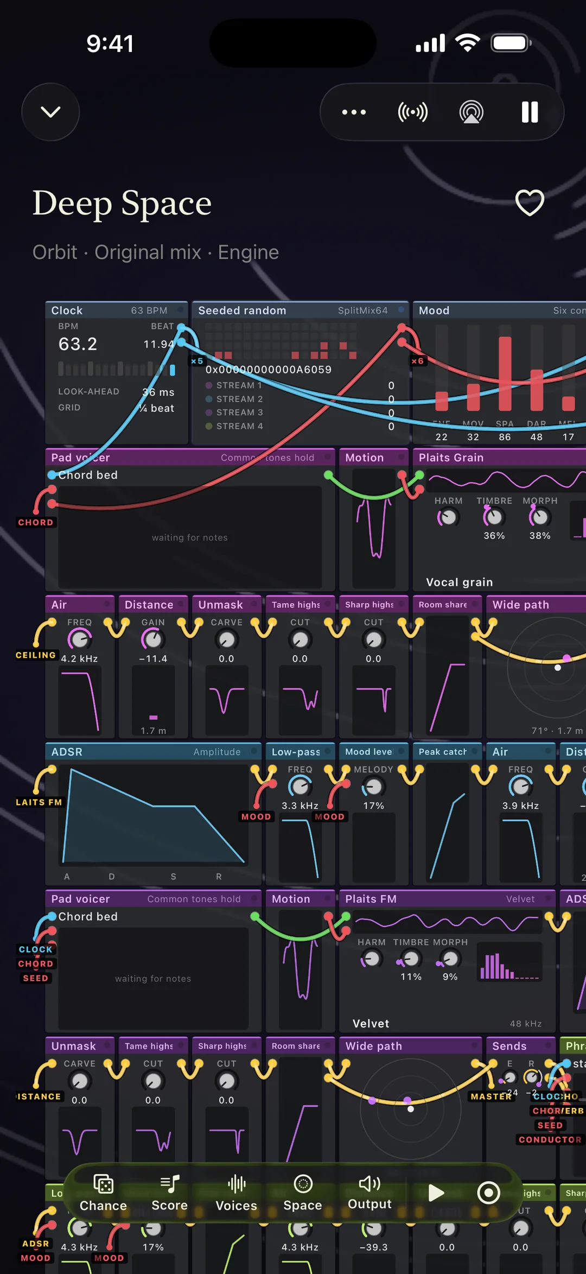Tap the LAITS FM connection tag
586x1274 pixels.
click(39, 802)
